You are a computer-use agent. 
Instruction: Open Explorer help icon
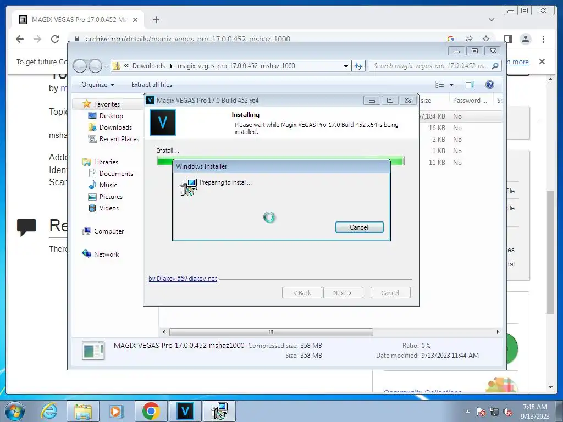(489, 85)
